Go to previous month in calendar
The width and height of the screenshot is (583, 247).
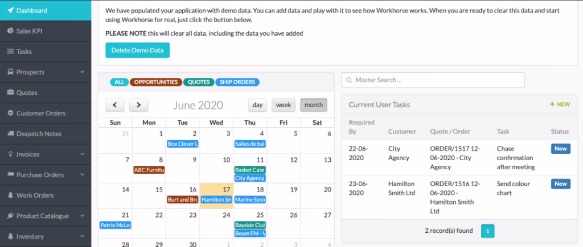tap(115, 105)
